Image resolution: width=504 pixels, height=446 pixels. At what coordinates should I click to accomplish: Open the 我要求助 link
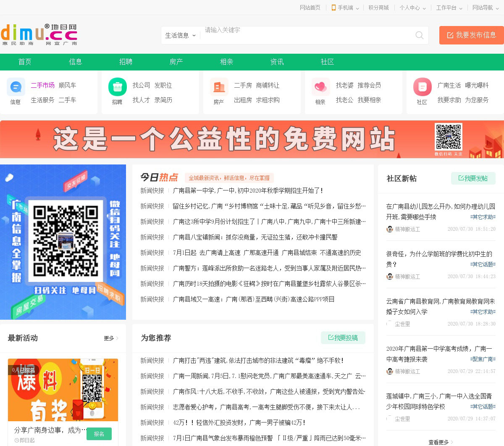pos(449,100)
